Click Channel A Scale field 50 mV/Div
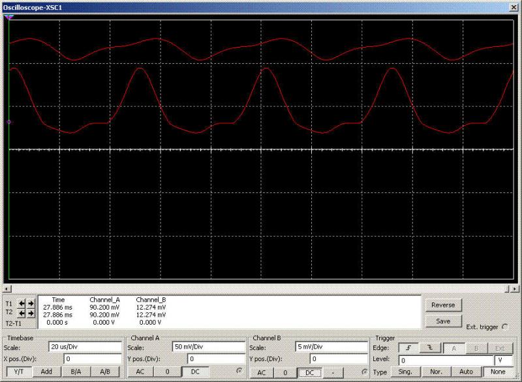The width and height of the screenshot is (522, 382). pos(209,347)
